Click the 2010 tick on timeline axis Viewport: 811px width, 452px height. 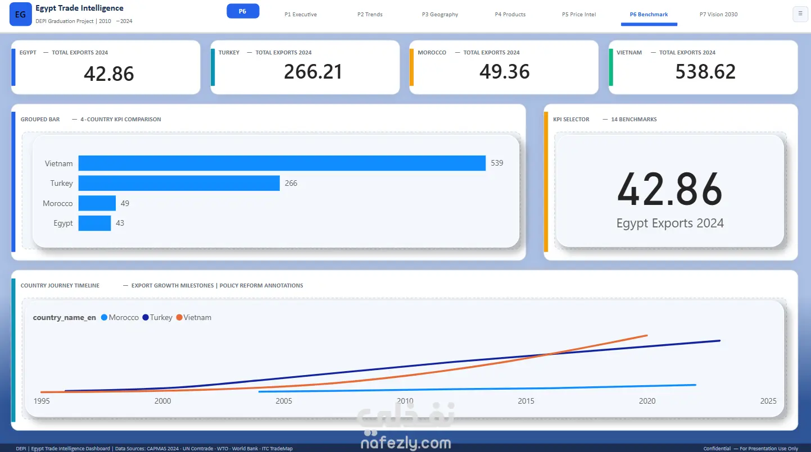(x=405, y=401)
